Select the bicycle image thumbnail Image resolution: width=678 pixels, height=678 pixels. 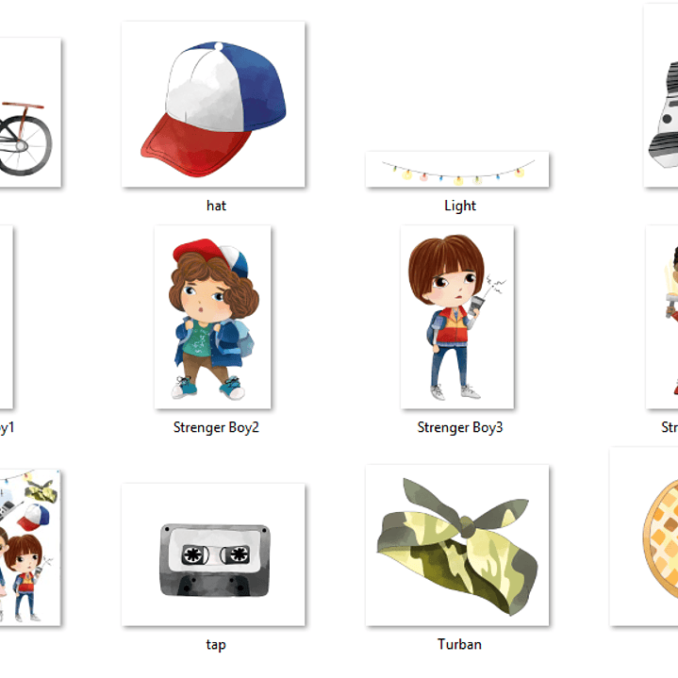pyautogui.click(x=30, y=112)
